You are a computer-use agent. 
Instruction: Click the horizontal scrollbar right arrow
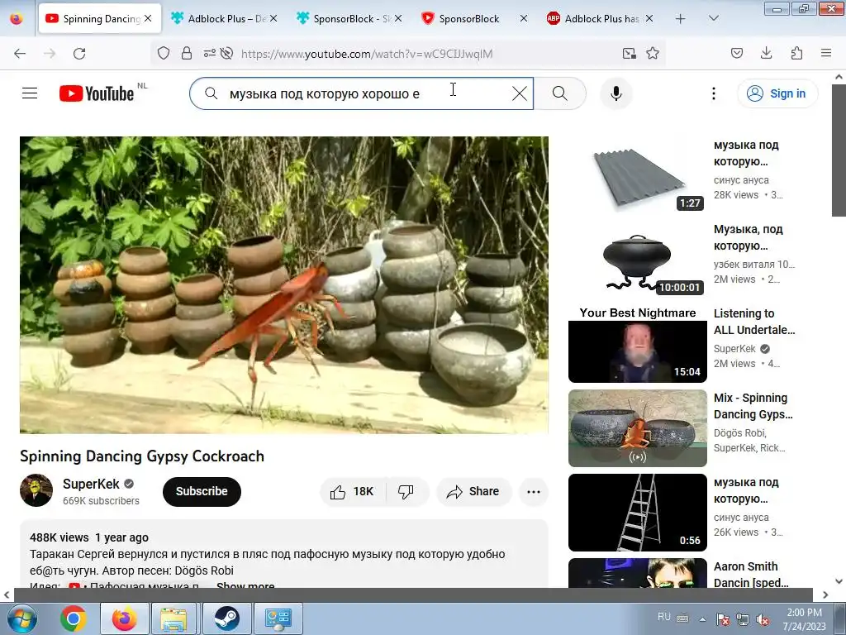coord(825,594)
